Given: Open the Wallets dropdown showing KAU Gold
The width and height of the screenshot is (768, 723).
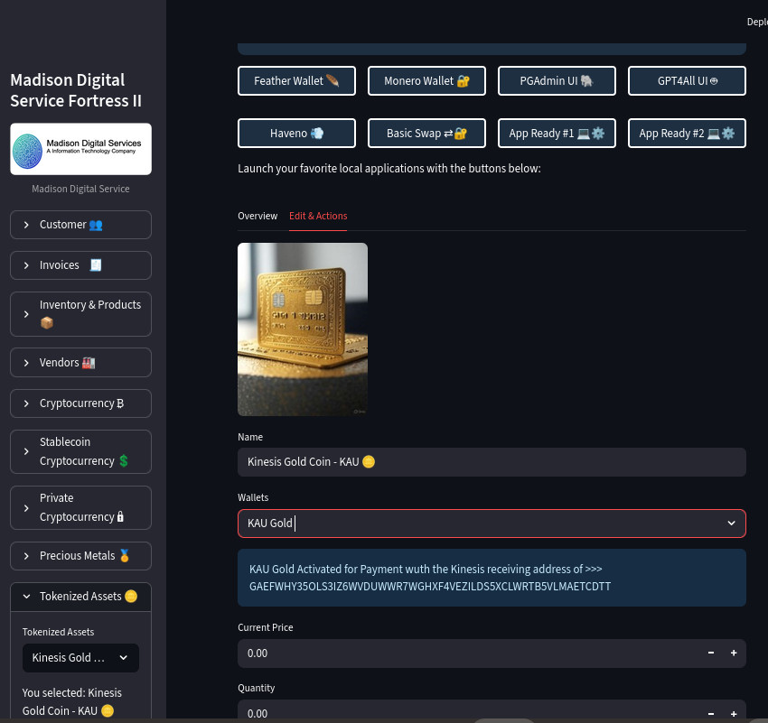Looking at the screenshot, I should (492, 523).
